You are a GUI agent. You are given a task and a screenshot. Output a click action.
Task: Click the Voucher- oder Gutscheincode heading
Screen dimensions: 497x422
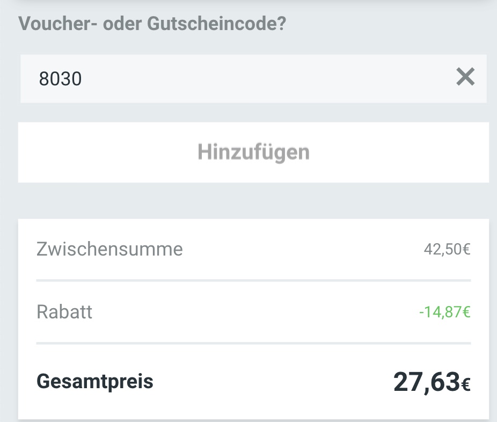pos(153,23)
